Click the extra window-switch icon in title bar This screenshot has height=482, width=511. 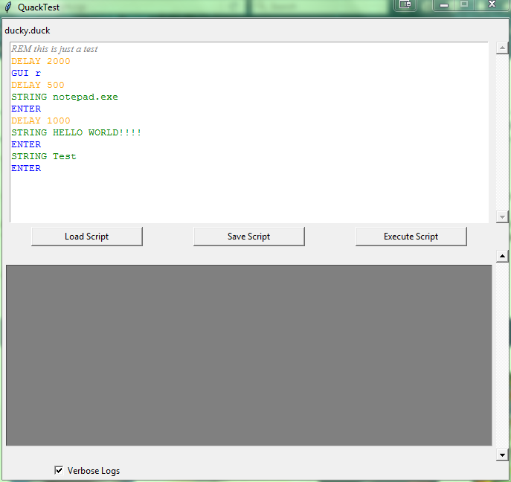(405, 4)
